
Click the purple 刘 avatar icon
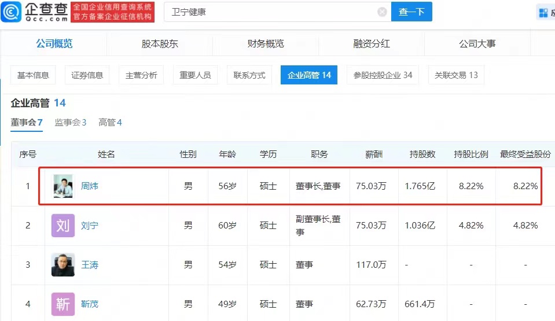[63, 225]
